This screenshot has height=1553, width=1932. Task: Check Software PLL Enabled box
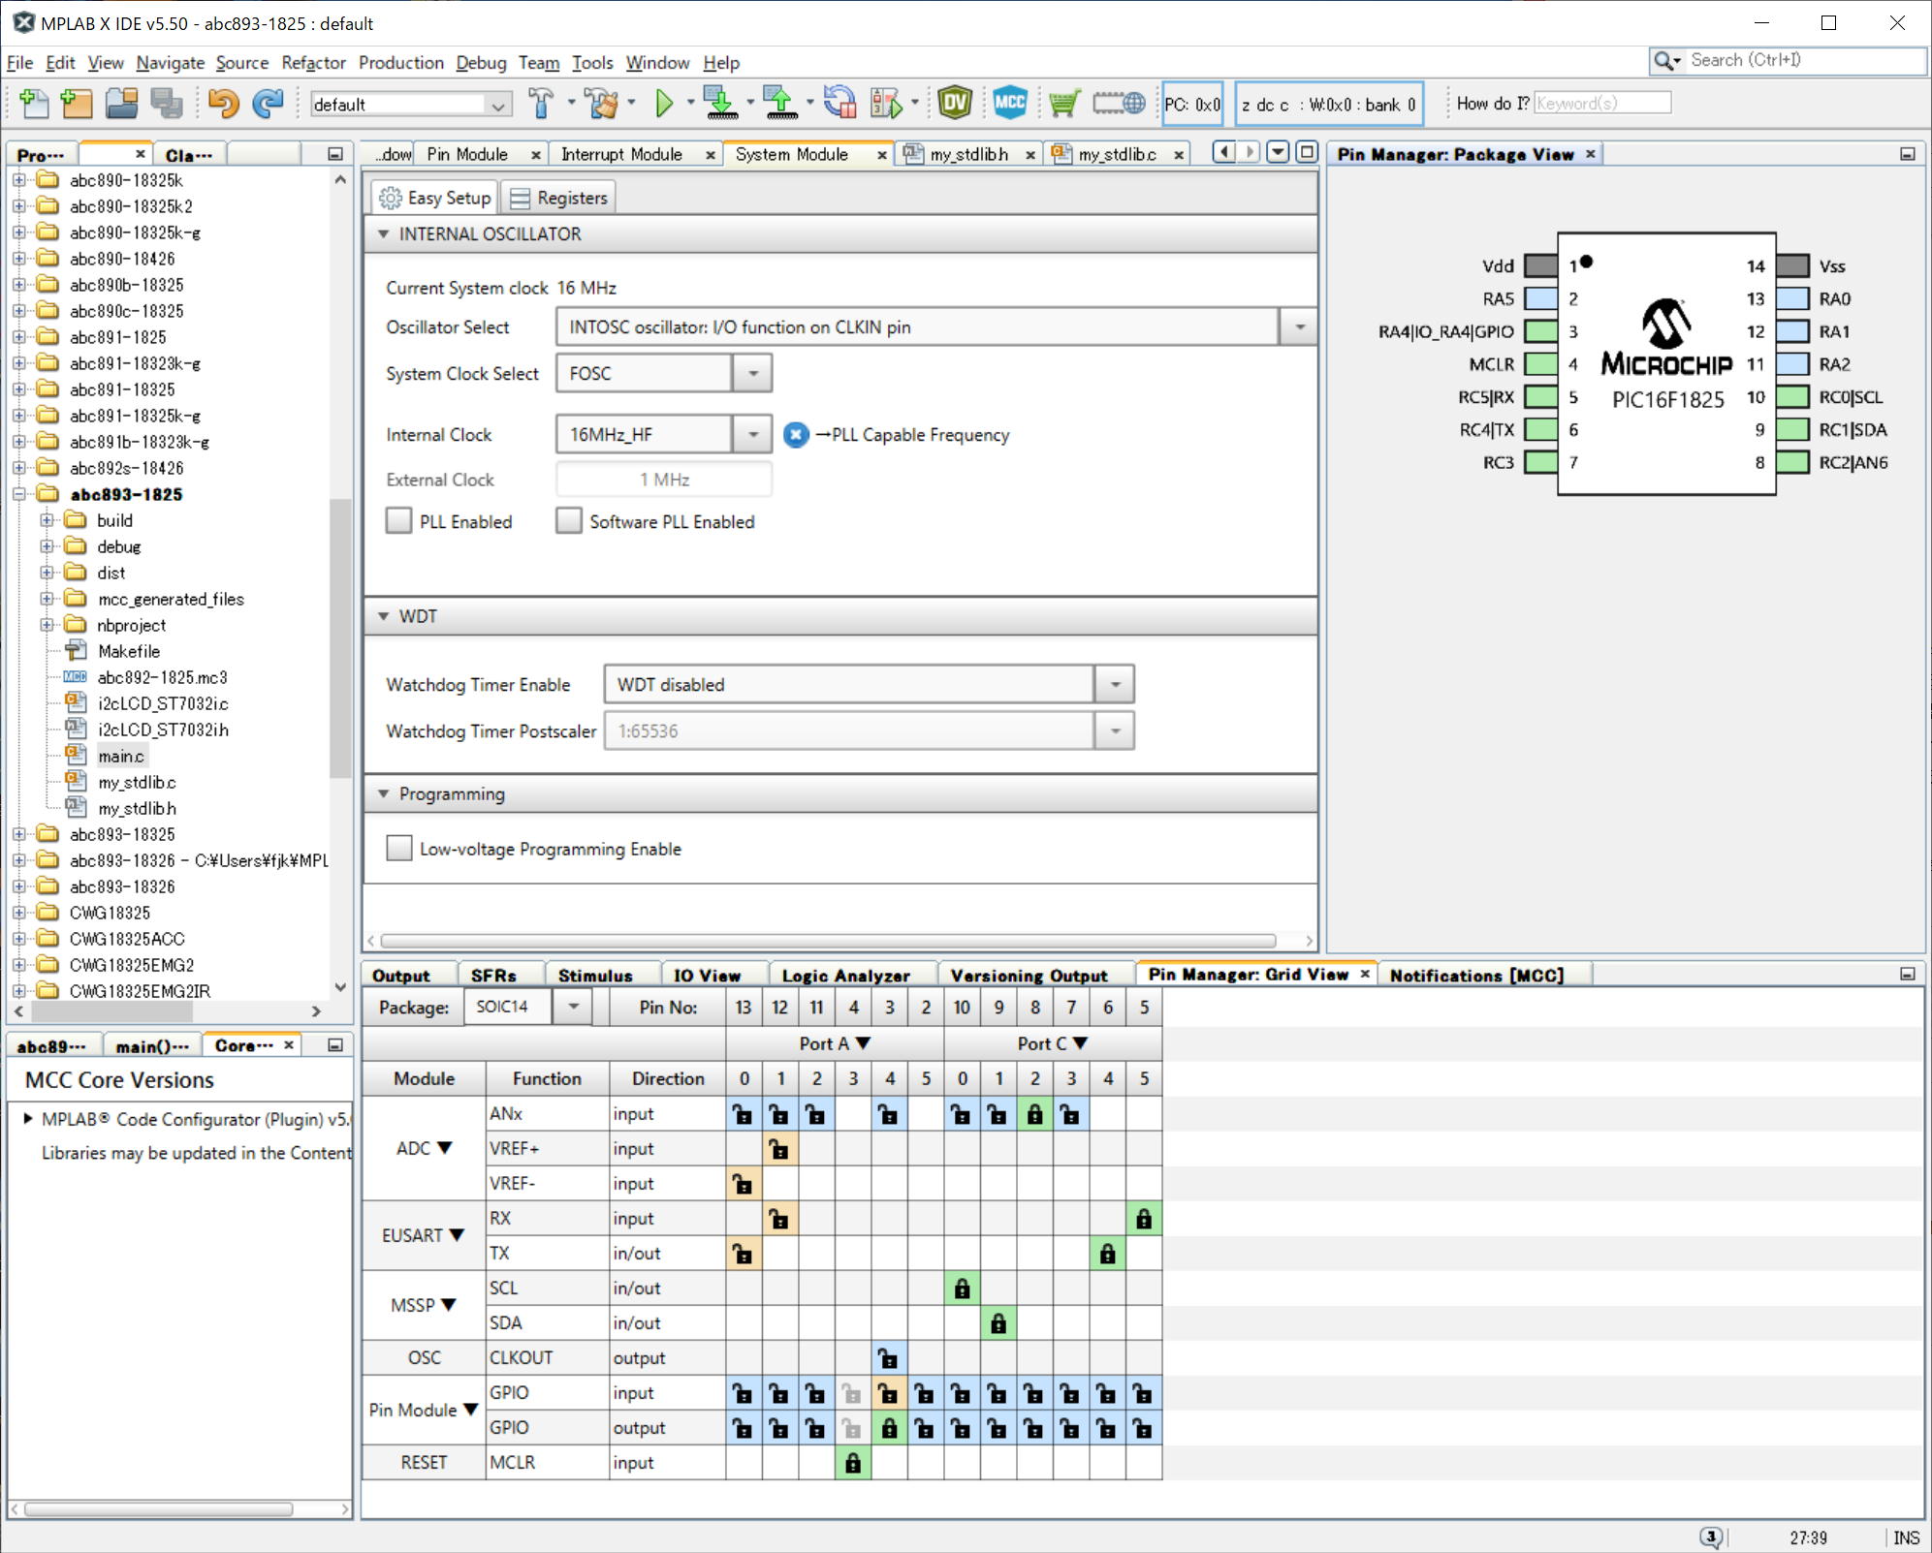[x=569, y=521]
